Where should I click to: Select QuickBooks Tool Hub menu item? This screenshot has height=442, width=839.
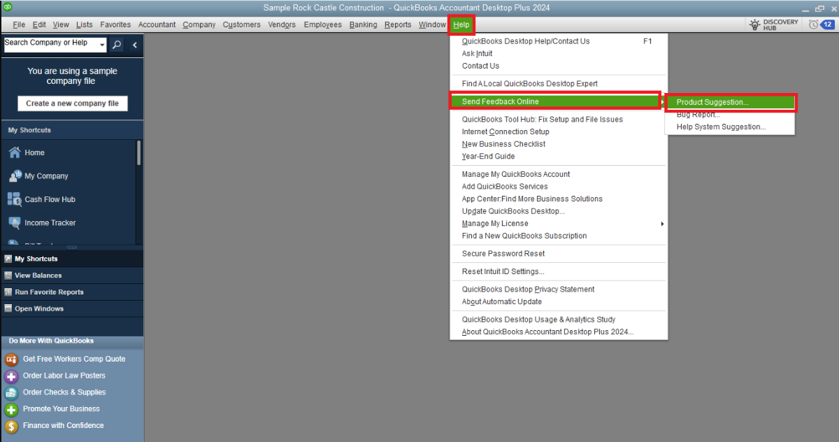pyautogui.click(x=559, y=120)
